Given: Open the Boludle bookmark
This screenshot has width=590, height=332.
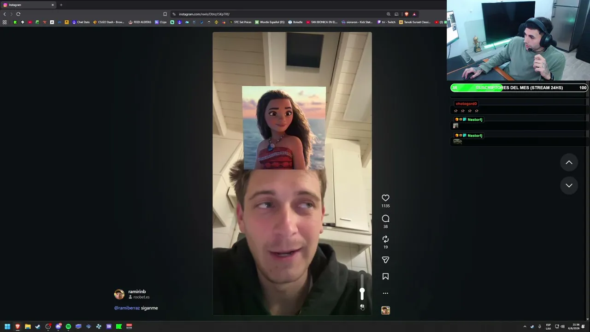Looking at the screenshot, I should point(295,22).
